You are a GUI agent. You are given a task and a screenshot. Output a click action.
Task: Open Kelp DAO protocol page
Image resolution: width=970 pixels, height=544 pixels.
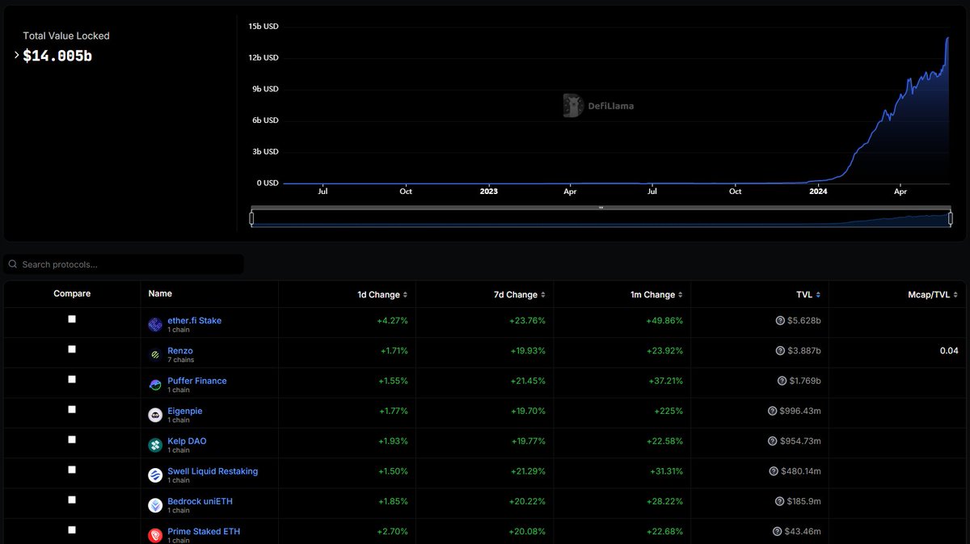[187, 441]
